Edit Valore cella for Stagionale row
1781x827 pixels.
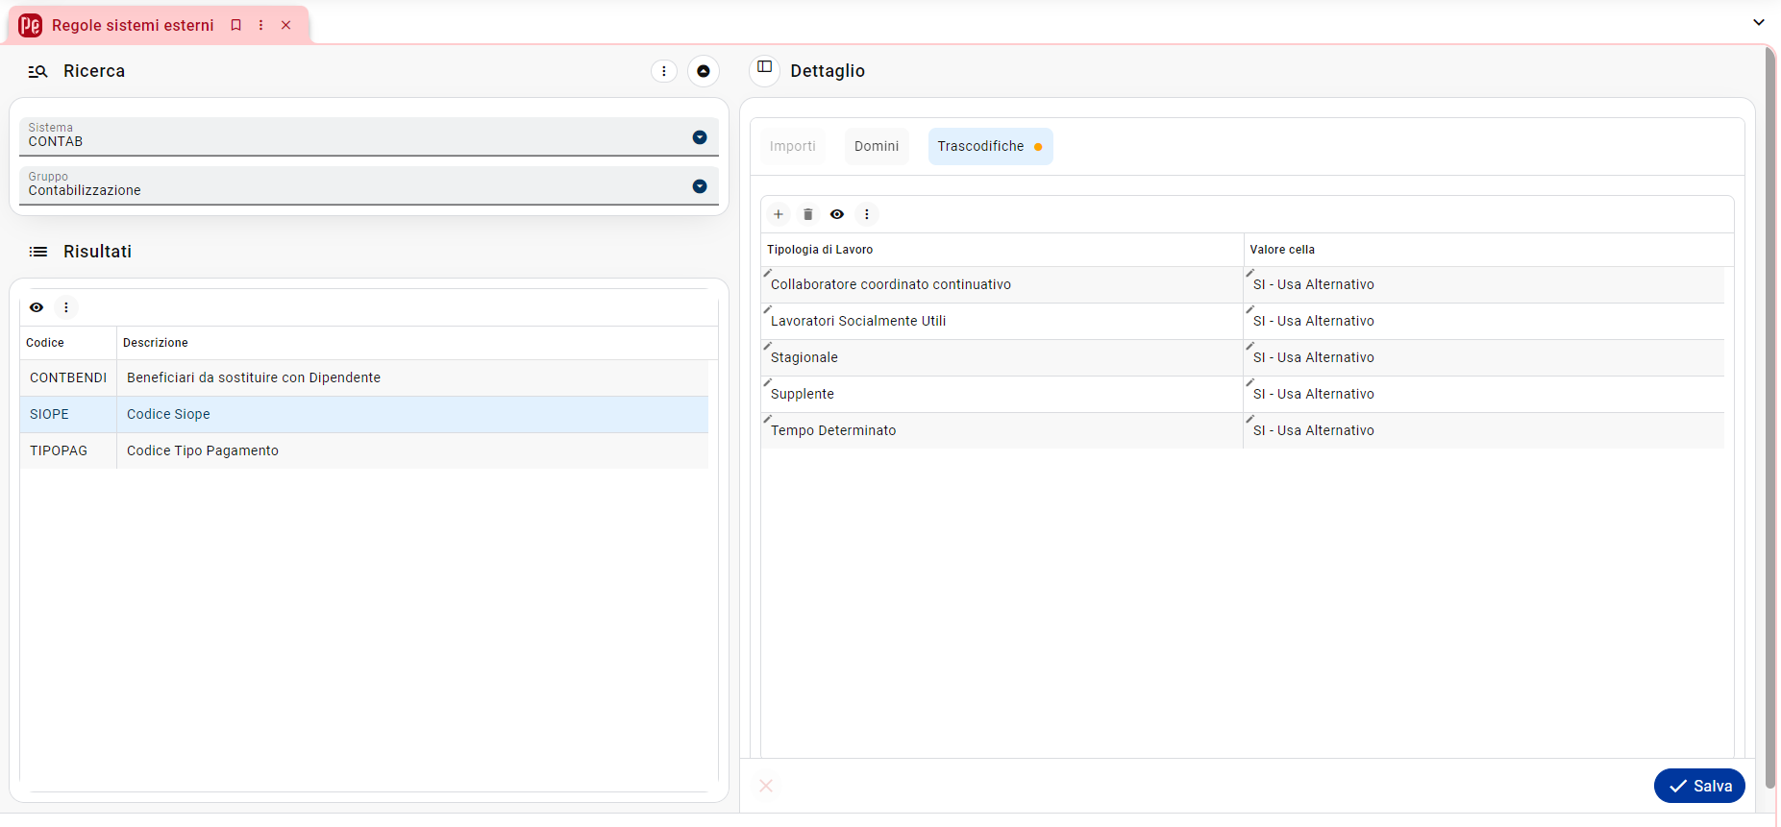[x=1484, y=357]
